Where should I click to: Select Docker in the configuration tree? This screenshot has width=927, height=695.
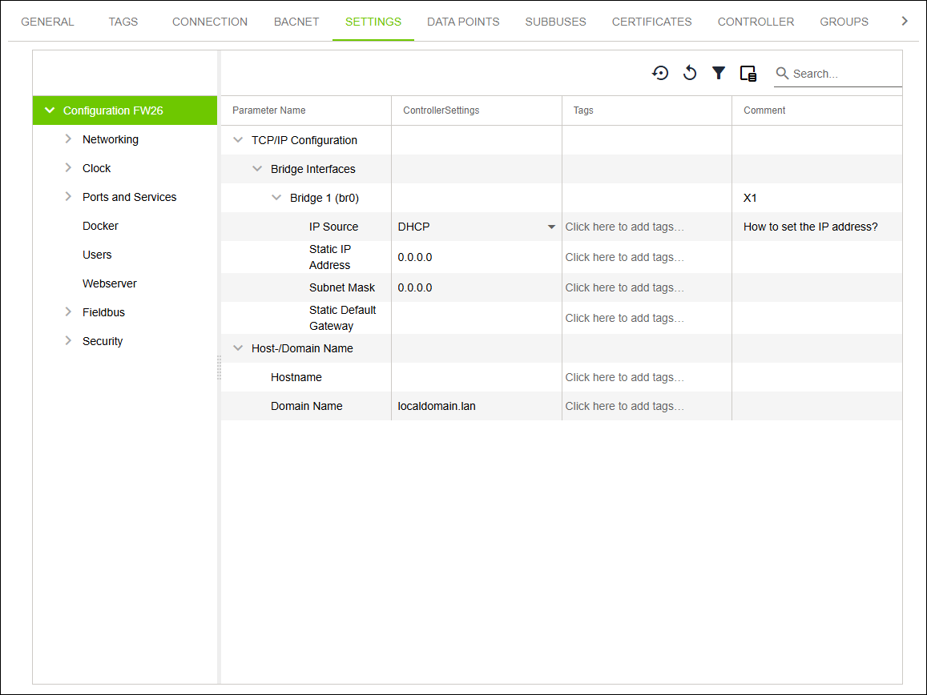(x=100, y=226)
